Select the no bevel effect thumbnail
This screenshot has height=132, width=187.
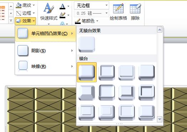click(87, 44)
